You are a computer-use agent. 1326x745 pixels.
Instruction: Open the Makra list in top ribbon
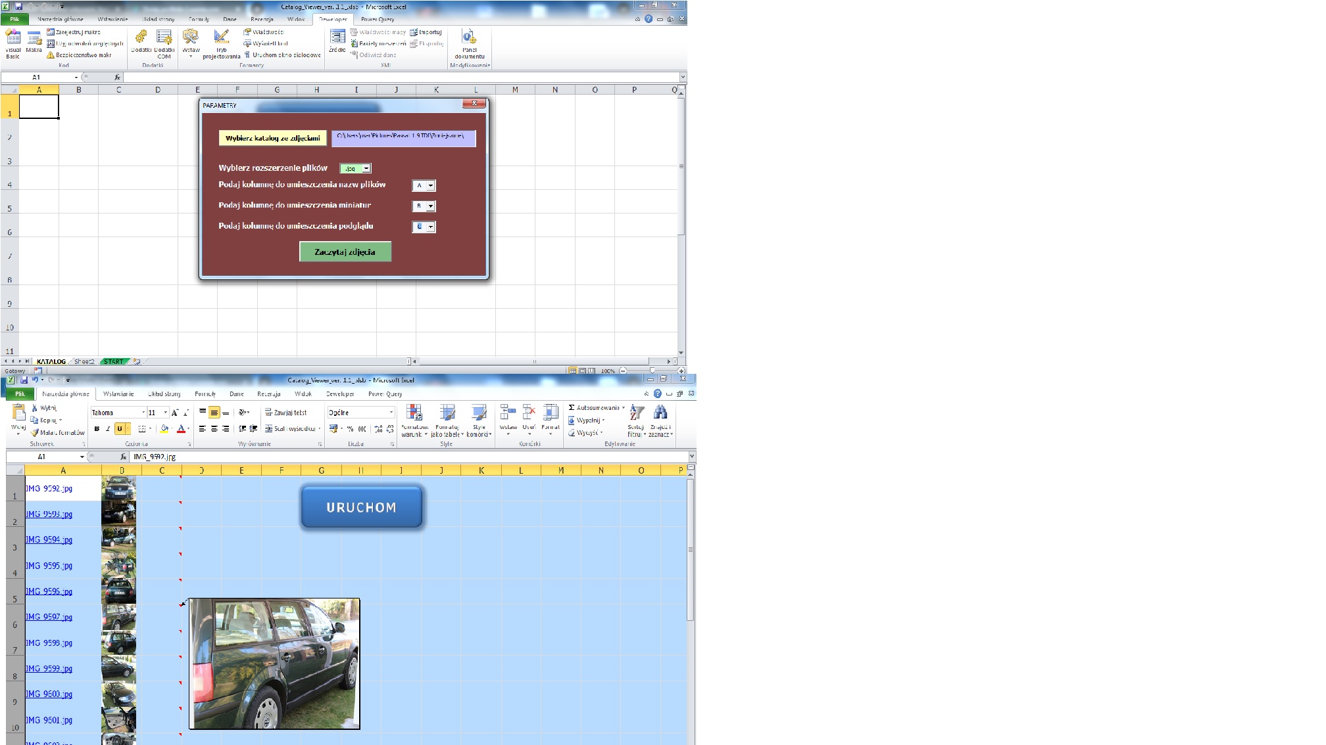(34, 42)
